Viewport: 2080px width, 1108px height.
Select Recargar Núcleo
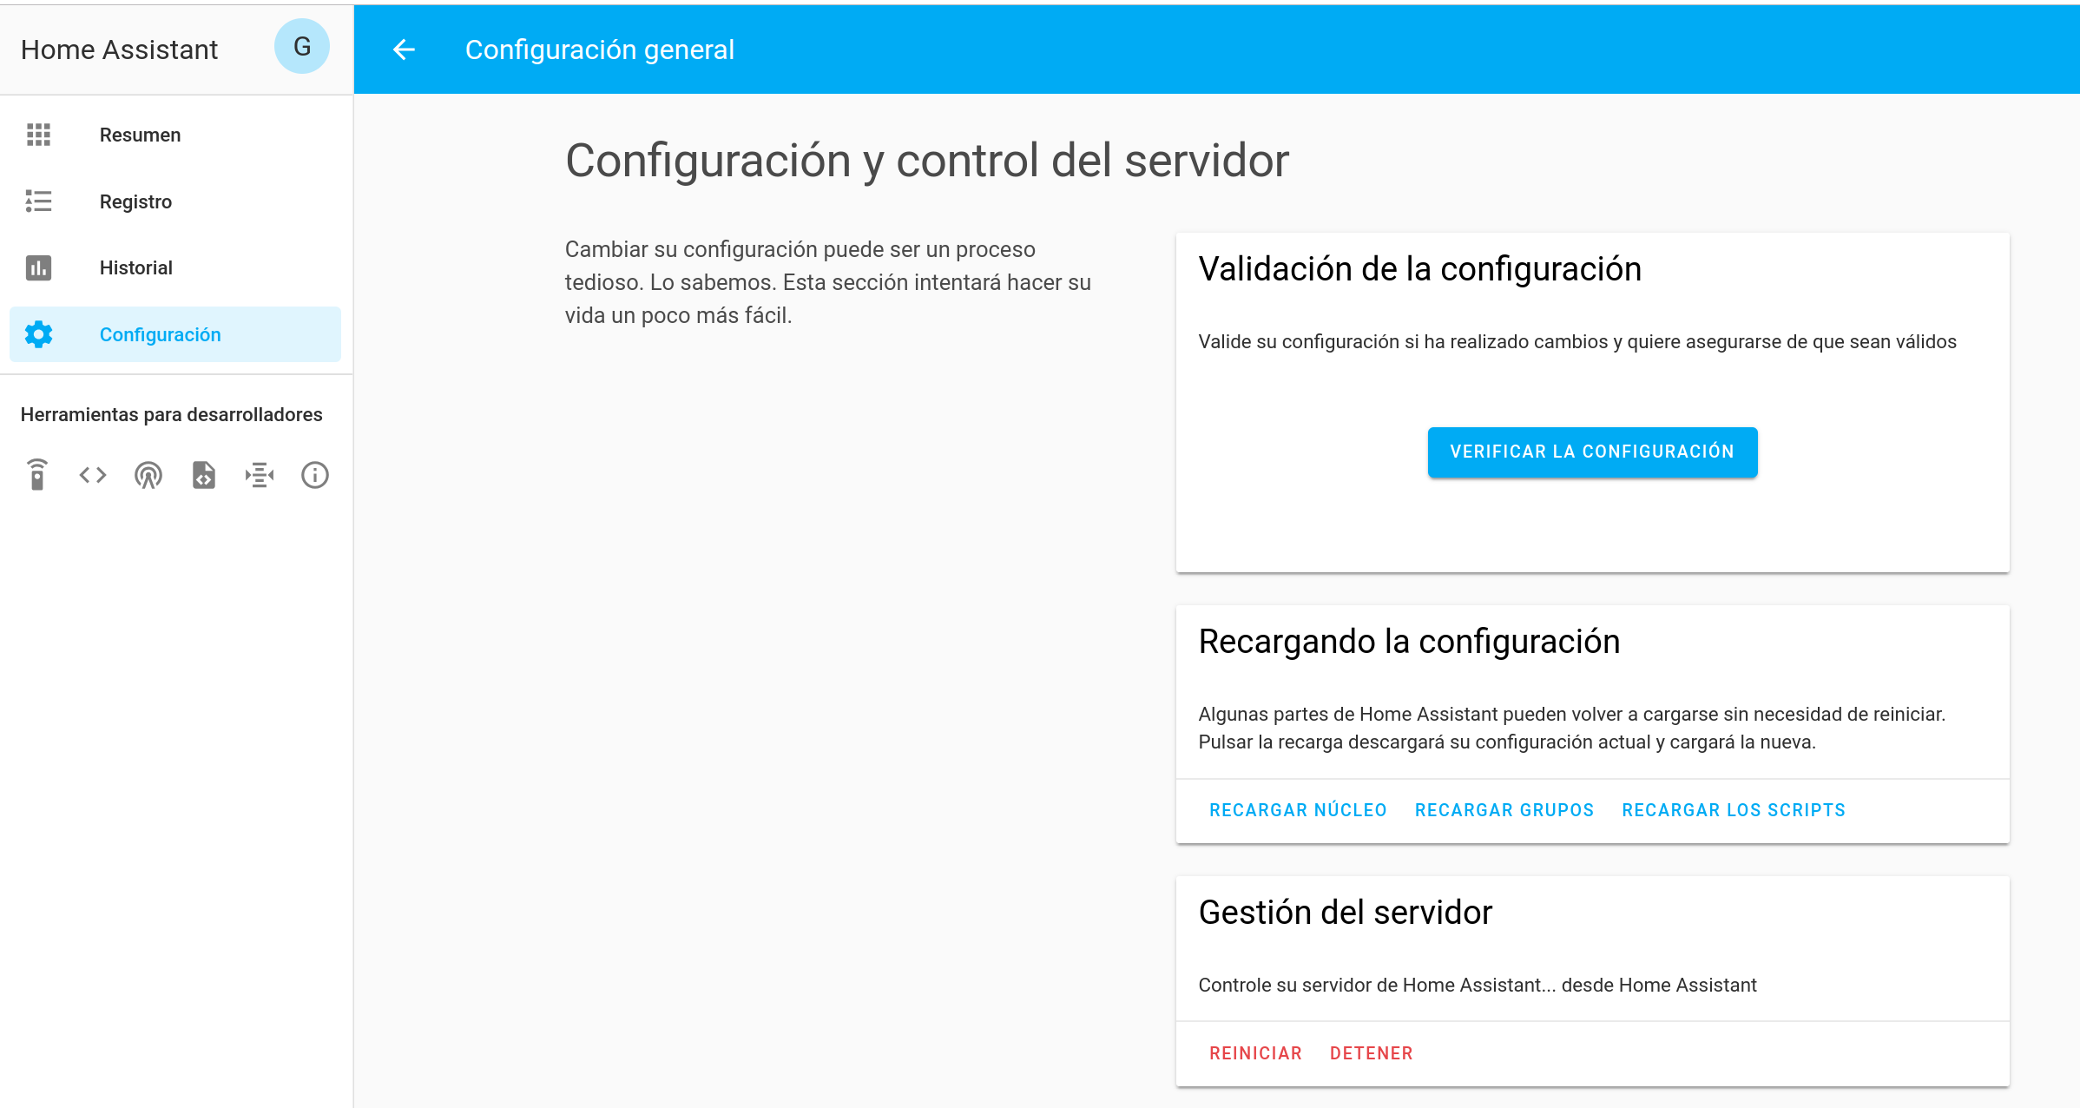[x=1297, y=810]
